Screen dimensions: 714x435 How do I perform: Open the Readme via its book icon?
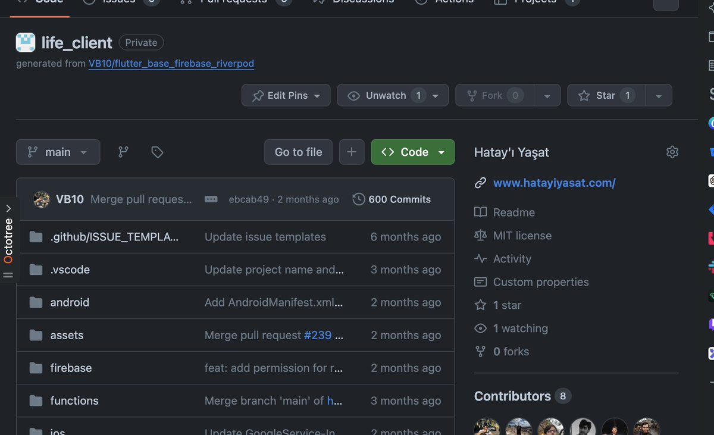pyautogui.click(x=481, y=212)
